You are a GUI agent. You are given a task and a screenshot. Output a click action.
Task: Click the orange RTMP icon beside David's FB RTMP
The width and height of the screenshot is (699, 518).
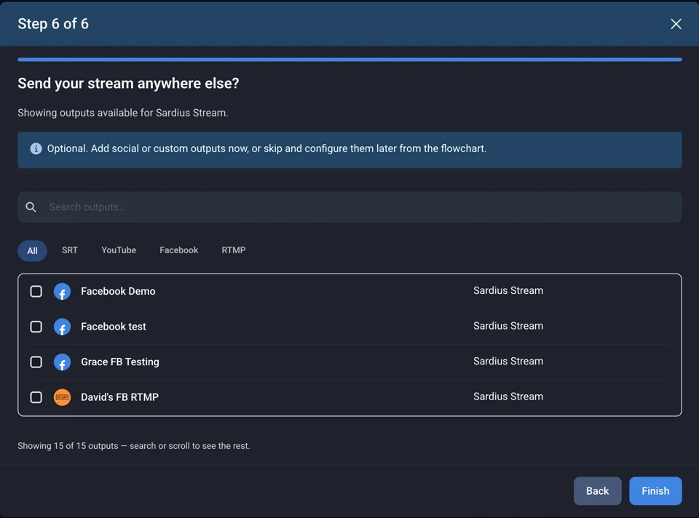click(62, 397)
